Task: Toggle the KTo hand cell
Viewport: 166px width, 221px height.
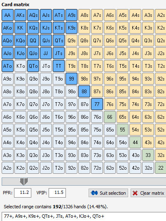Action: tap(20, 66)
